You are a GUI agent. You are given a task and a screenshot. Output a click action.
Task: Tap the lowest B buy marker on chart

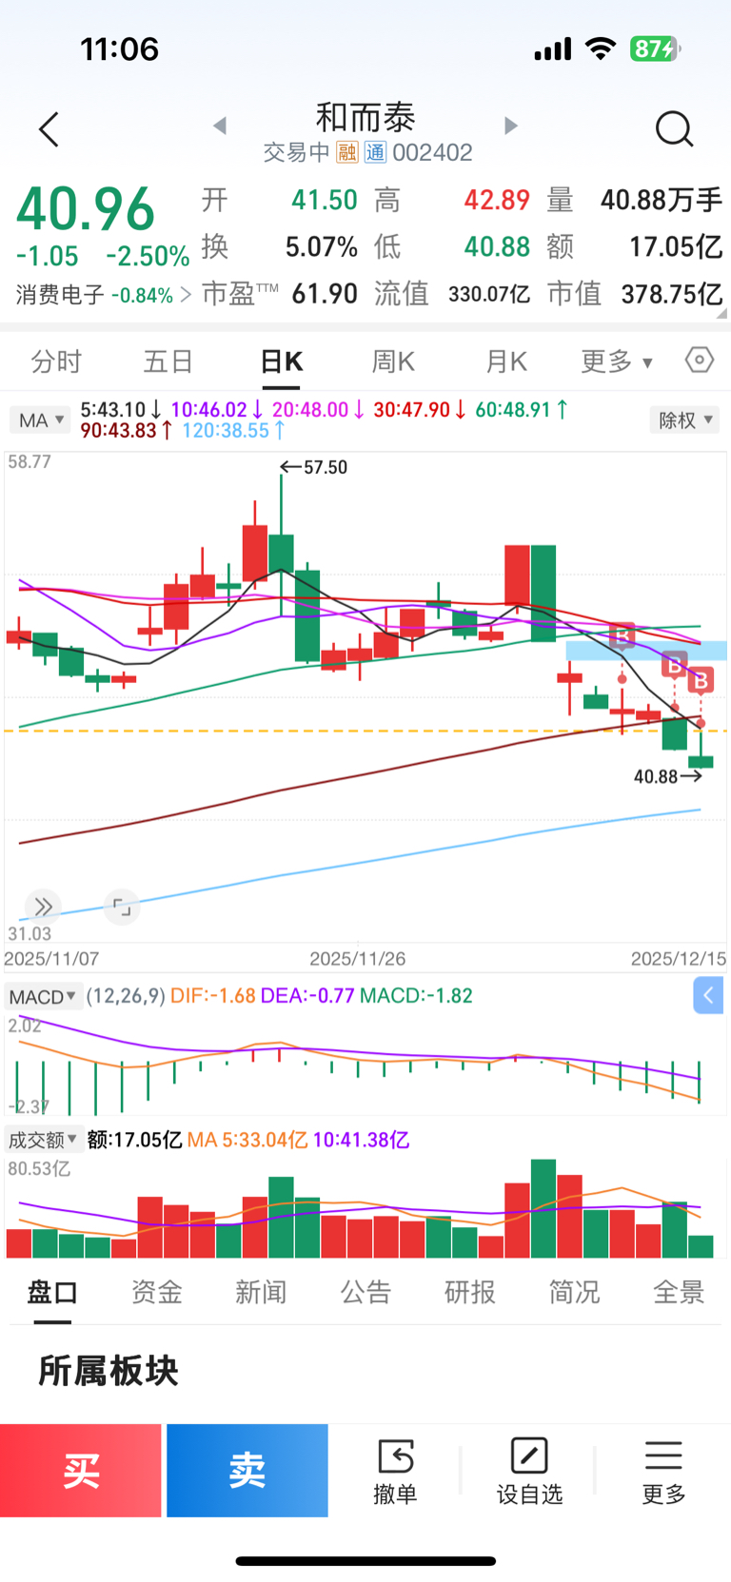[701, 681]
